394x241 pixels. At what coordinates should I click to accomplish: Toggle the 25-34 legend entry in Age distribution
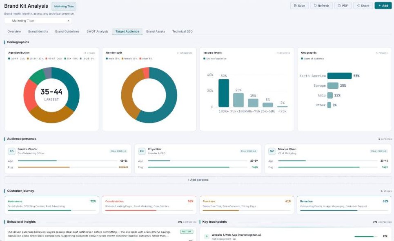[35, 59]
